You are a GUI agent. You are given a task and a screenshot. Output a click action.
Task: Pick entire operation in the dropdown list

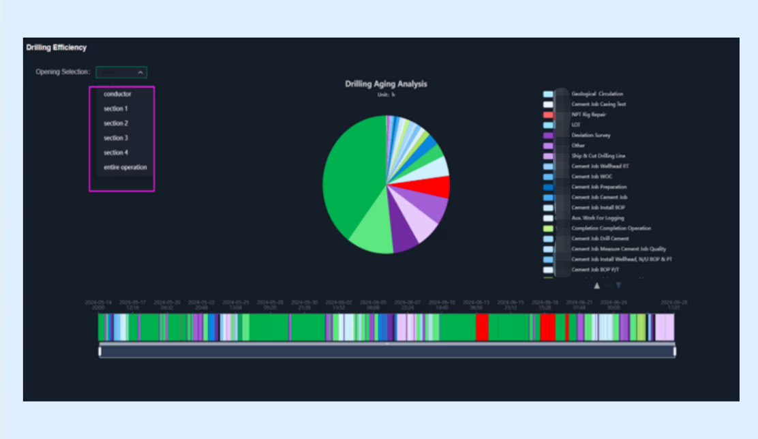(125, 168)
